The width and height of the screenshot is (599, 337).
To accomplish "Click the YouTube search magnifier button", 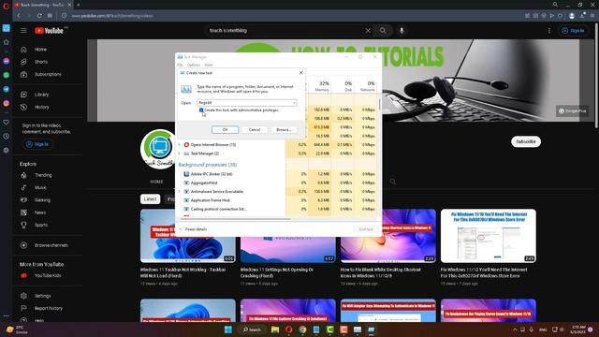I will click(x=383, y=31).
